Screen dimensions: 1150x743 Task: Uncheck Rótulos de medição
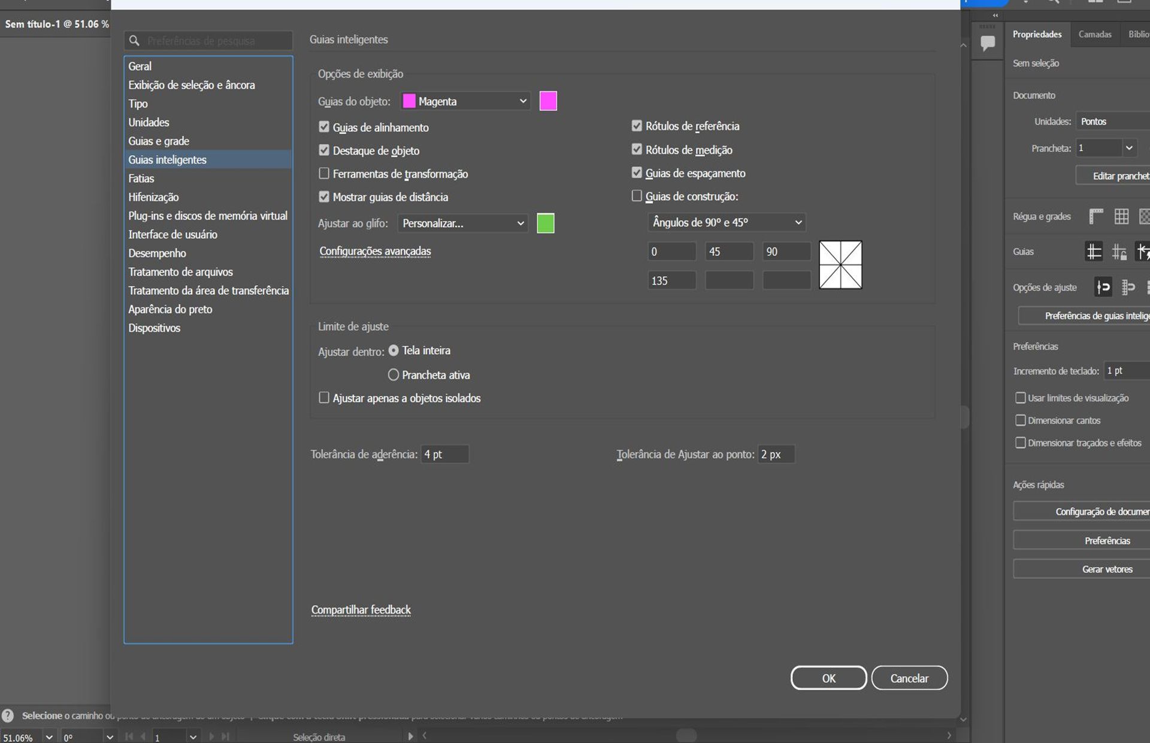(x=637, y=150)
